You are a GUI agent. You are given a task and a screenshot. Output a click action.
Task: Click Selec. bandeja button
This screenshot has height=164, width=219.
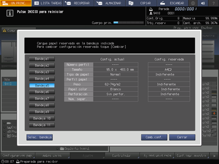point(39,137)
